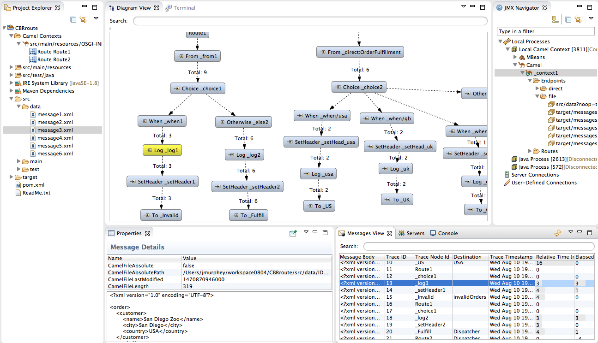Toggle Link with Selection in JMX Navigator
598x343 pixels.
click(x=578, y=19)
